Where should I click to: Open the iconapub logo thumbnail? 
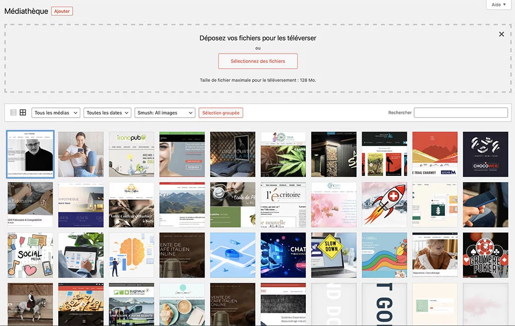pyautogui.click(x=131, y=154)
